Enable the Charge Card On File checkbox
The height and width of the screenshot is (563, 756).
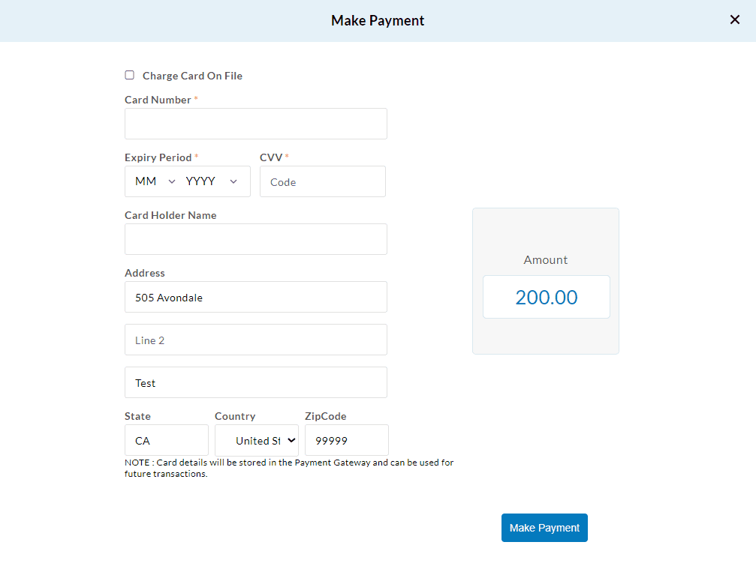click(129, 75)
